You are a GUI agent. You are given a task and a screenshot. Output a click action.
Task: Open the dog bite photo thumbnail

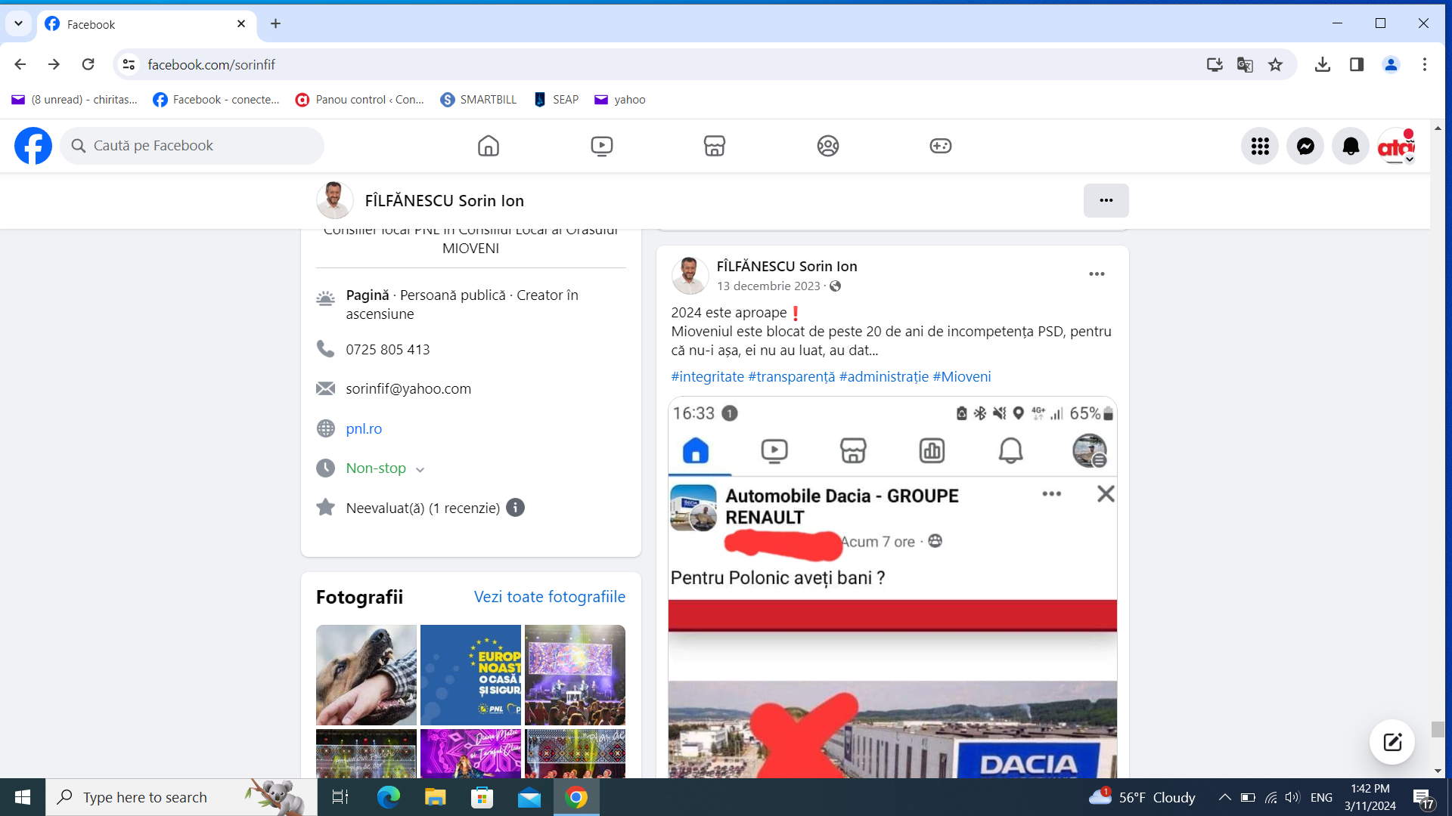366,675
